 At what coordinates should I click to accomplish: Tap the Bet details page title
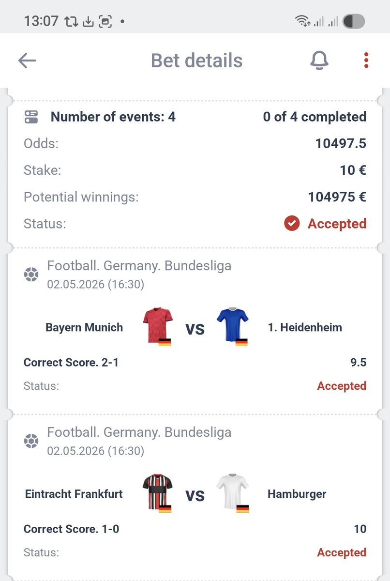click(196, 61)
